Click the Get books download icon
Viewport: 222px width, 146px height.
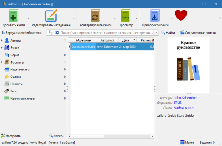pos(155,16)
